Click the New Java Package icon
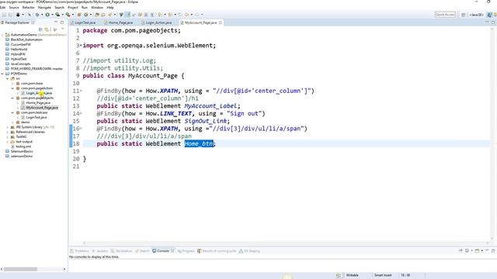Image resolution: width=497 pixels, height=279 pixels. coord(79,15)
